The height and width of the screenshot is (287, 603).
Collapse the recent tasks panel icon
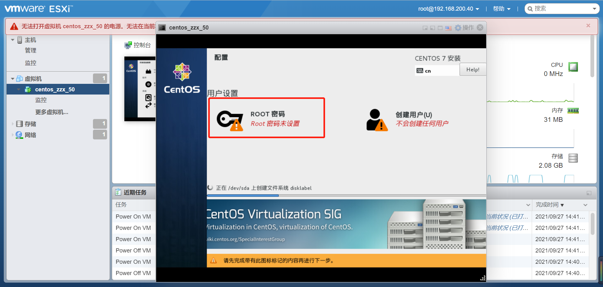589,193
